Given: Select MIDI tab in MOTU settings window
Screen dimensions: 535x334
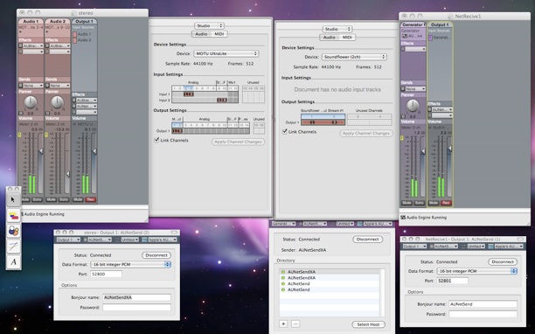Looking at the screenshot, I should [219, 34].
